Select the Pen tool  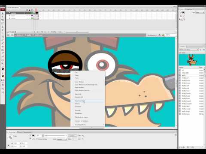coord(3,27)
